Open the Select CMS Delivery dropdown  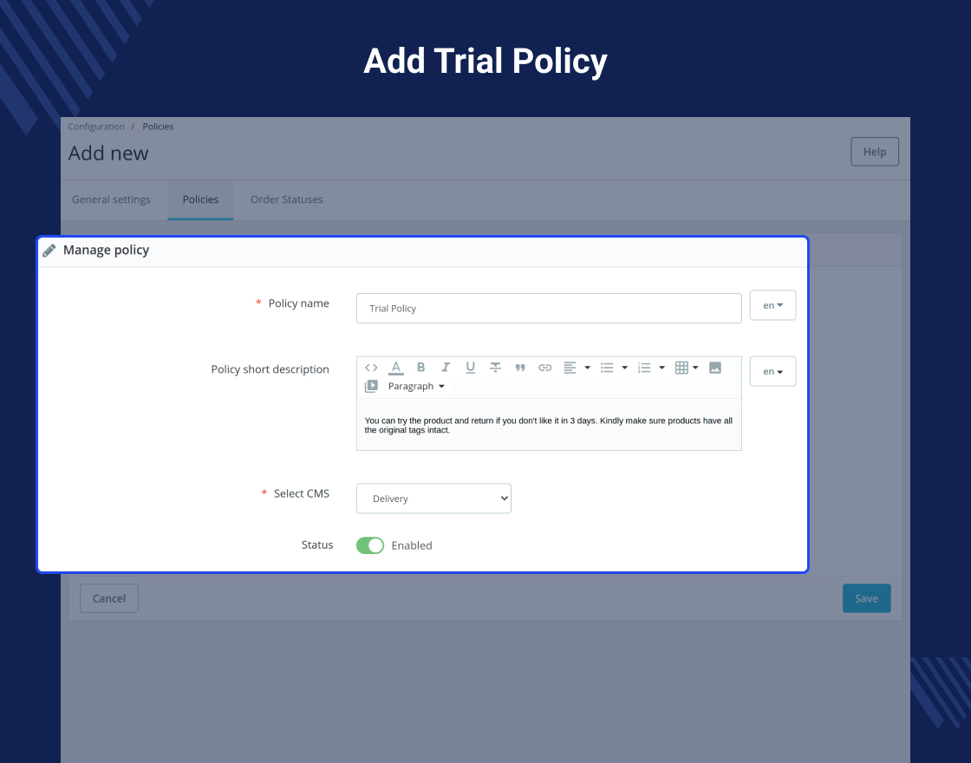(433, 499)
